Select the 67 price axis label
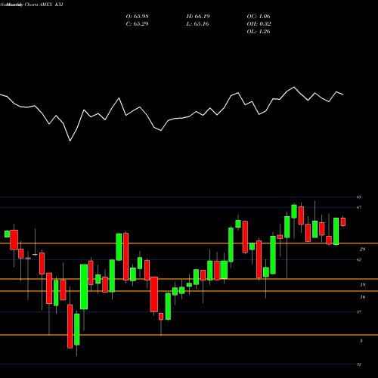 point(359,207)
